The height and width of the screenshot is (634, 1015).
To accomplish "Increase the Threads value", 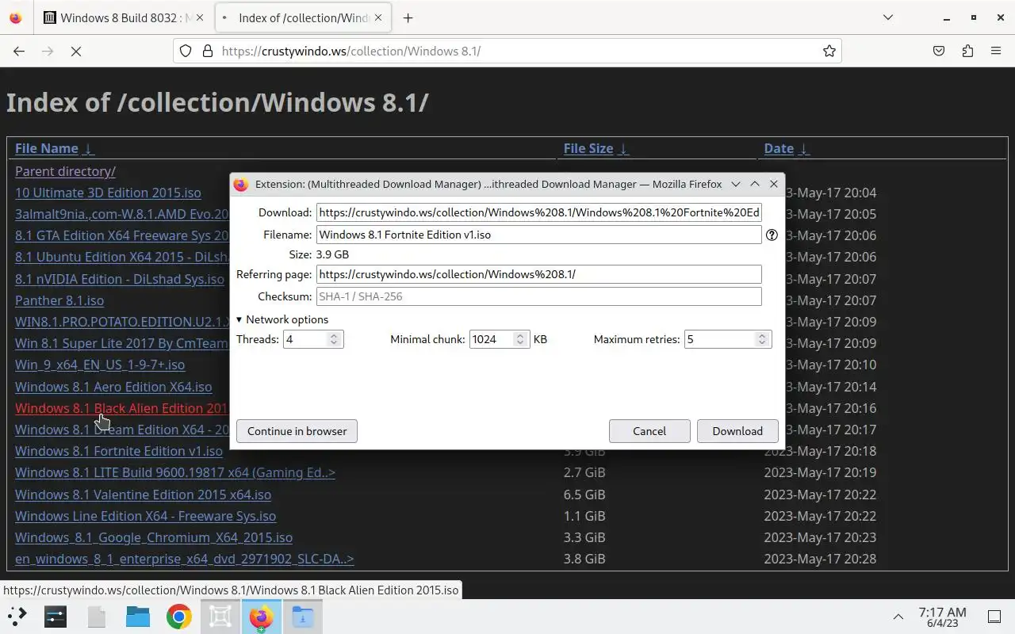I will click(x=334, y=336).
